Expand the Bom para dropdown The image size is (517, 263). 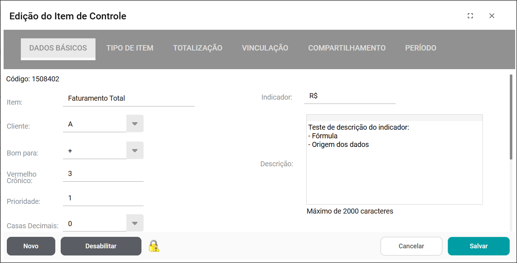point(135,150)
